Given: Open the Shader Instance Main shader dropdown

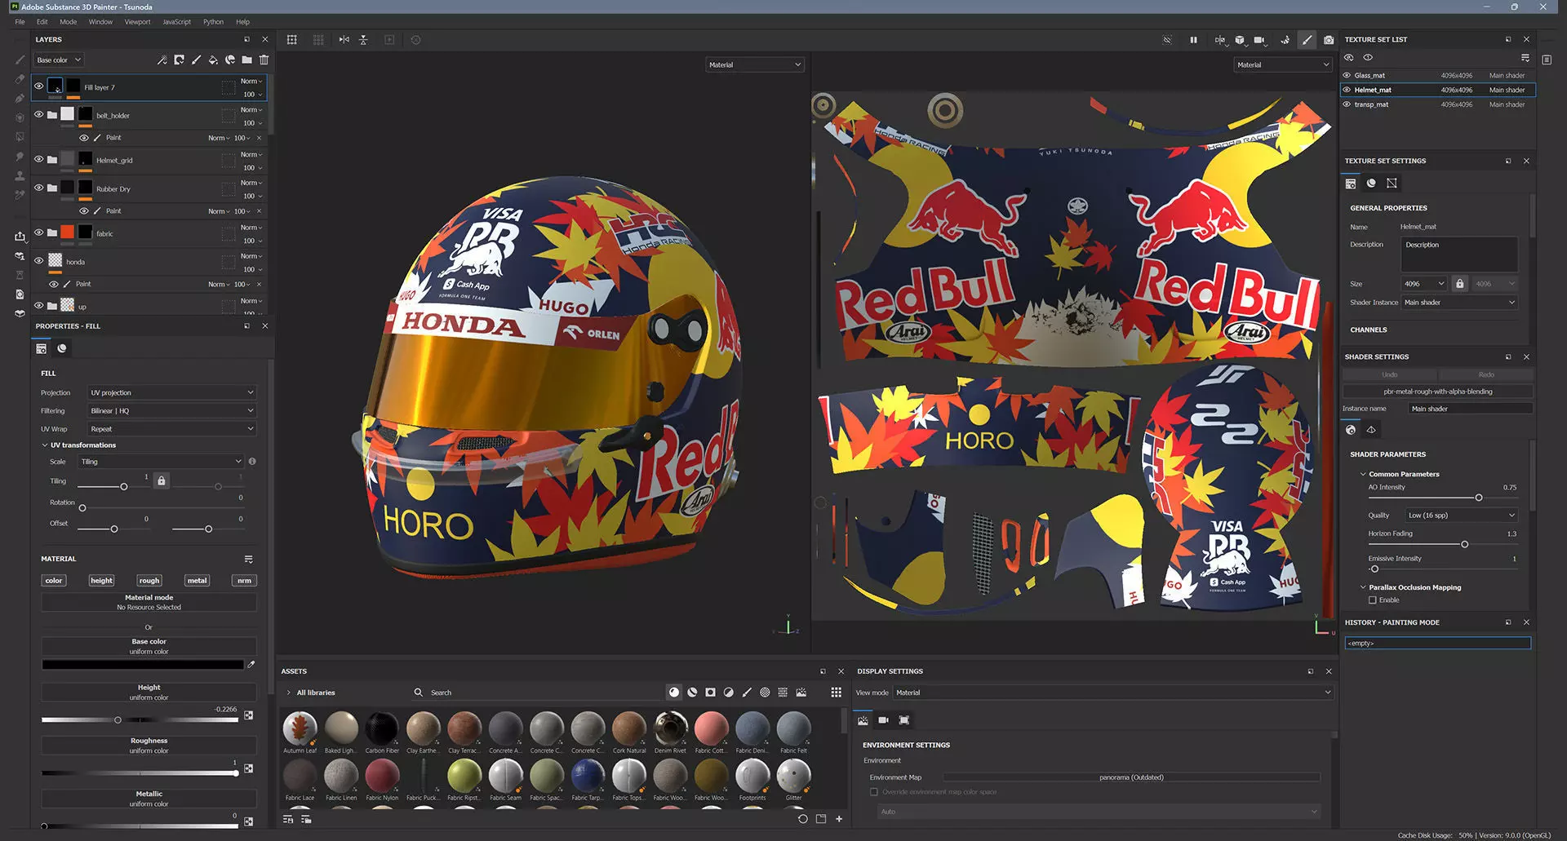Looking at the screenshot, I should click(1459, 303).
